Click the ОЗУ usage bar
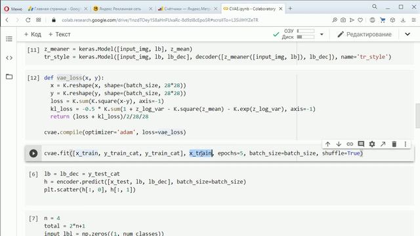This screenshot has height=236, width=420. [306, 31]
